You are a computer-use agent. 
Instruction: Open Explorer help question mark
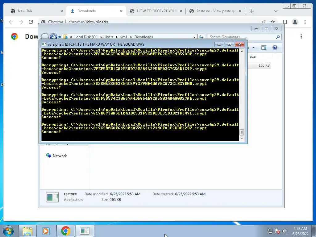(275, 48)
